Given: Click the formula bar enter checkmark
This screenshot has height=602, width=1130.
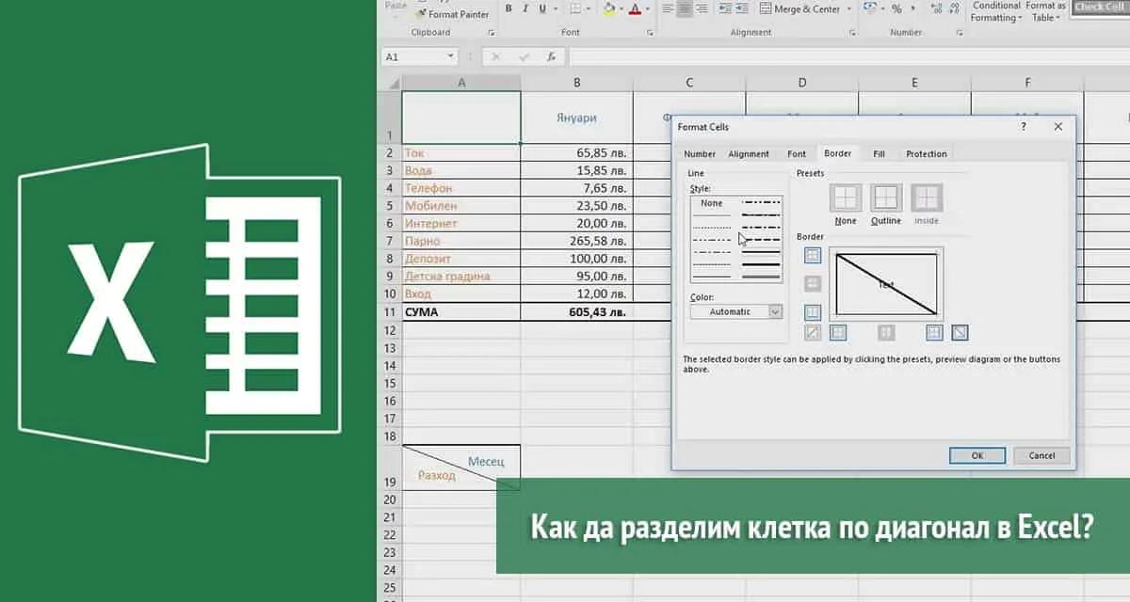Looking at the screenshot, I should click(x=524, y=56).
